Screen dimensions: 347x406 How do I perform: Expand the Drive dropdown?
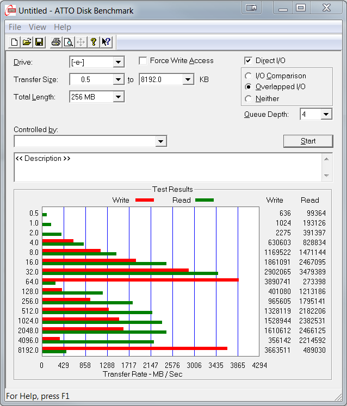tap(118, 63)
